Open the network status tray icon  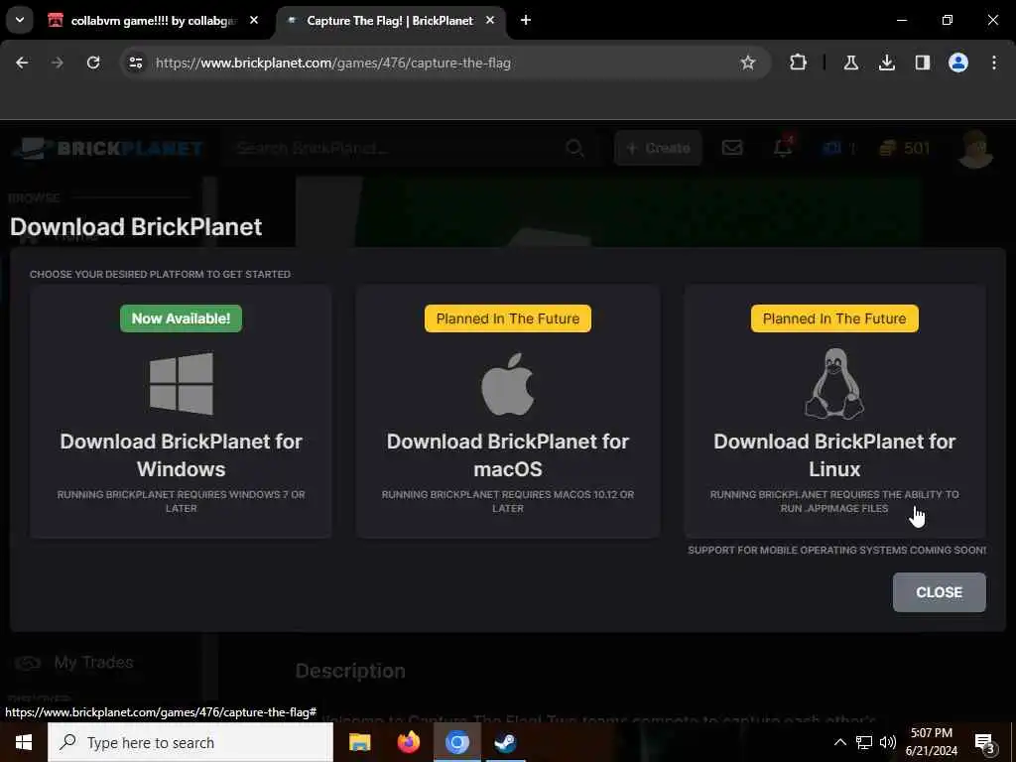coord(864,742)
